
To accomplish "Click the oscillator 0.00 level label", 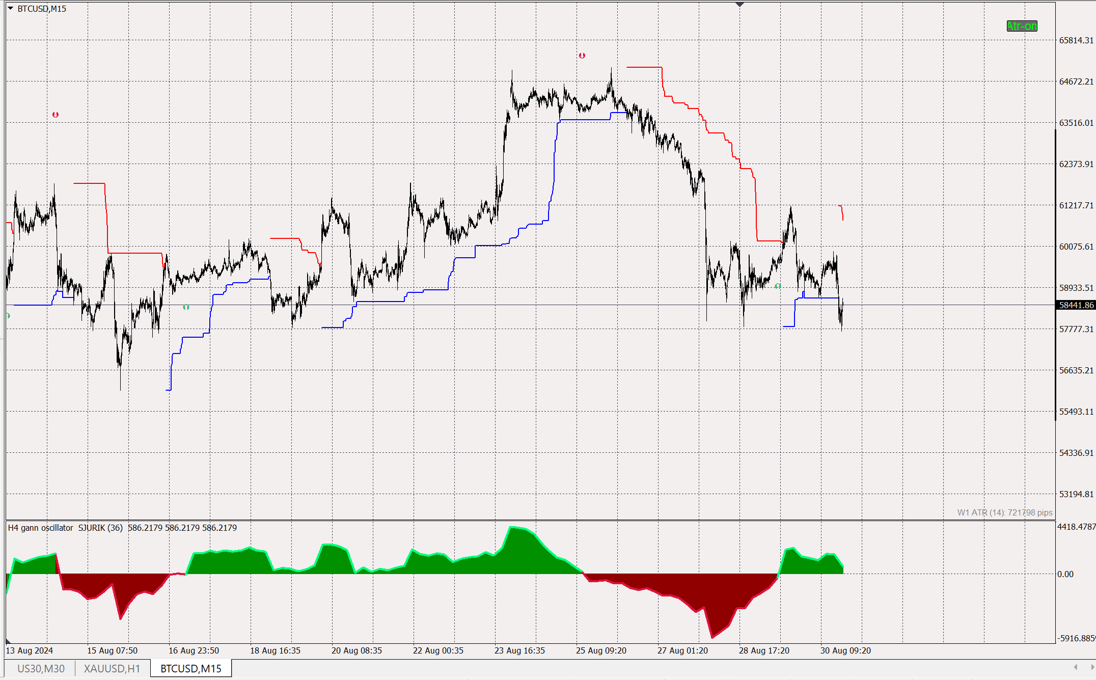I will (1065, 574).
